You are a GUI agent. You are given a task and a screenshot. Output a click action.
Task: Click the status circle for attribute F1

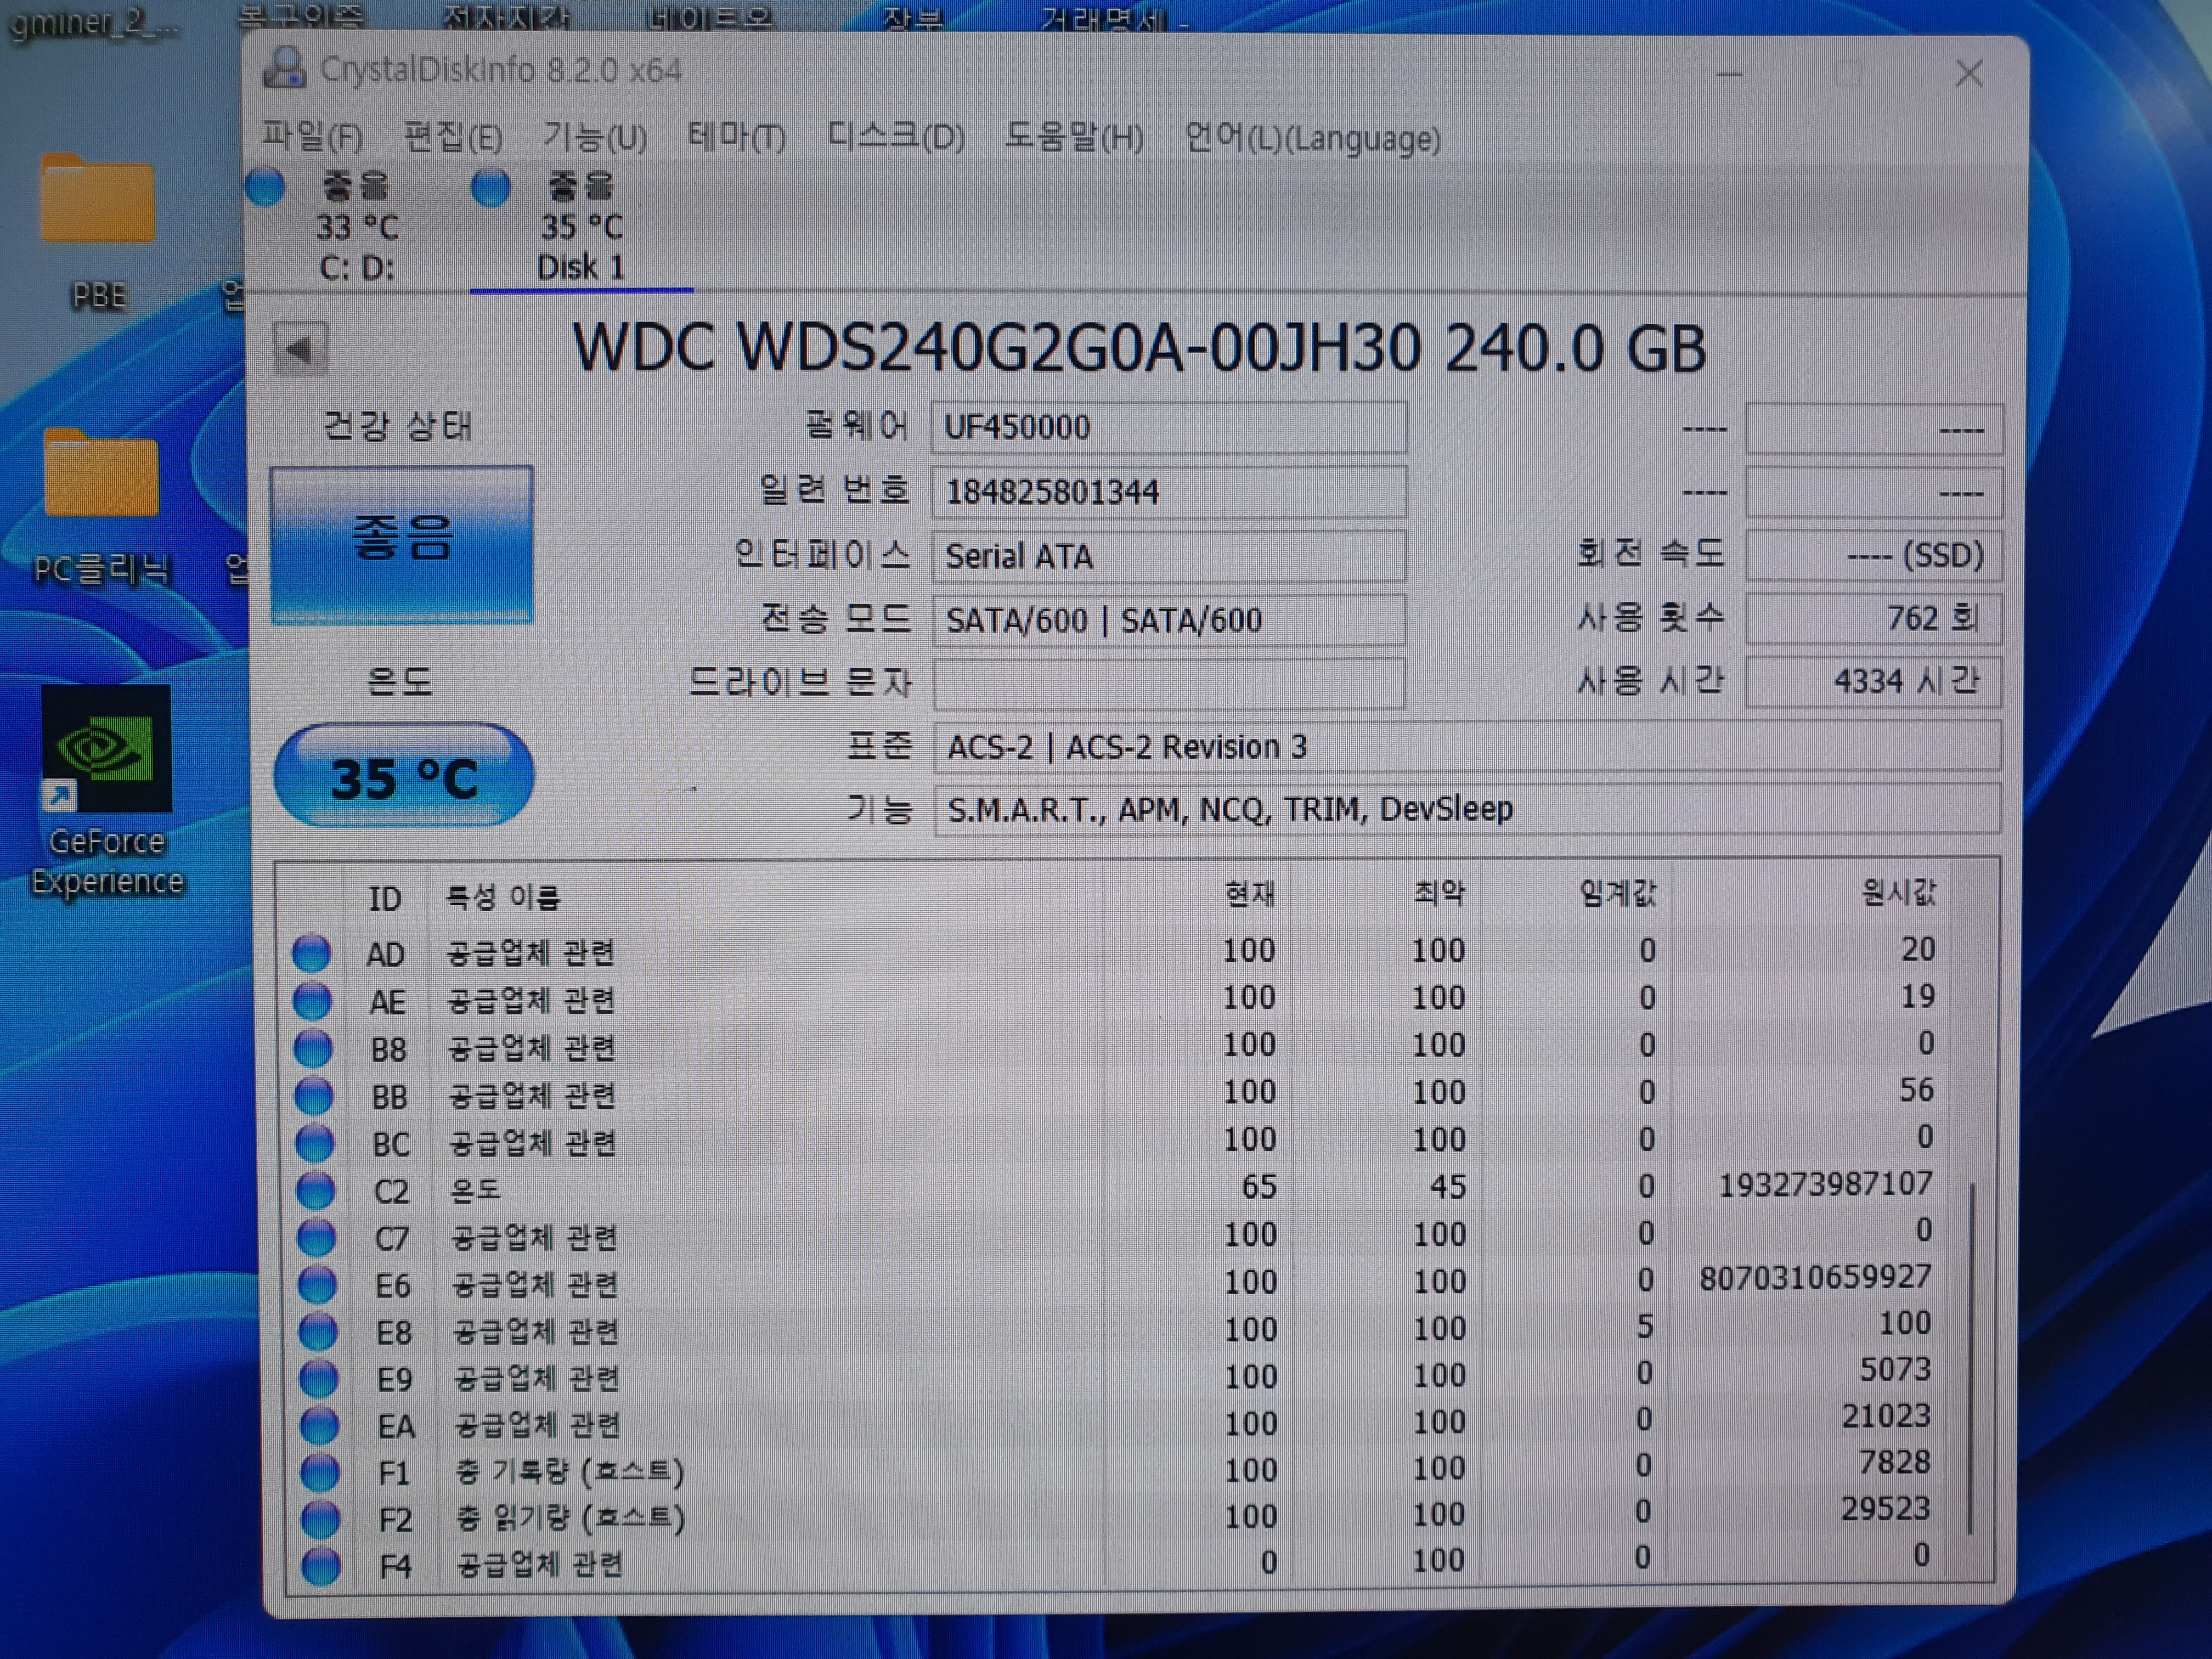click(x=321, y=1472)
